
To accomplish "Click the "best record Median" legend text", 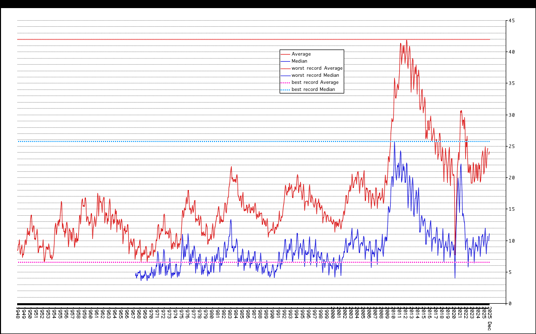I will [313, 89].
